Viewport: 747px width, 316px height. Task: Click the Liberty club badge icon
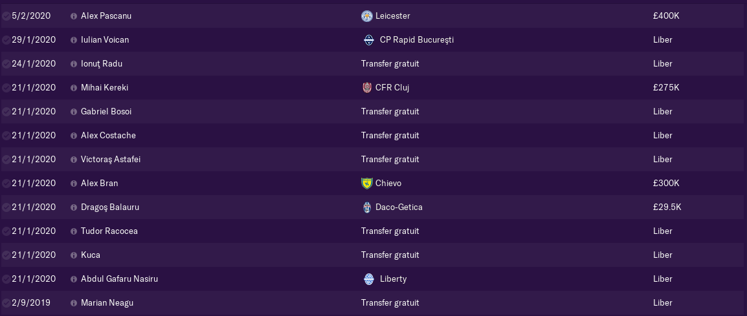369,279
